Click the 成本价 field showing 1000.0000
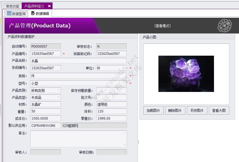This screenshot has height=162, width=239. 45,118
